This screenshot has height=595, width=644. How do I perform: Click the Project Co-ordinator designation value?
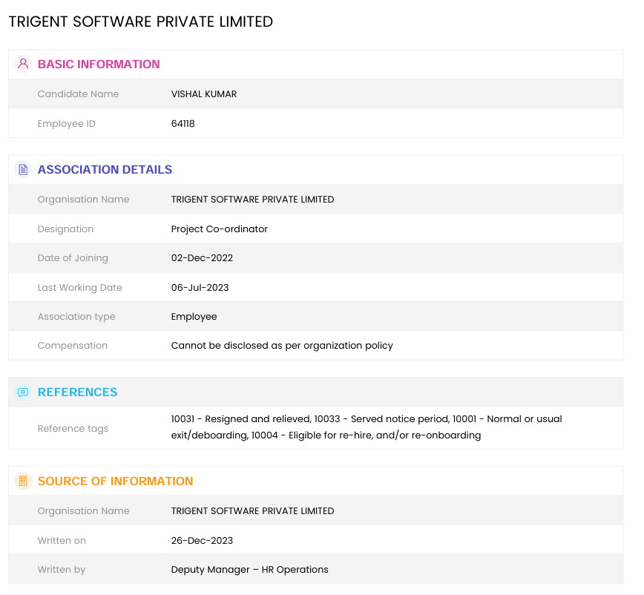click(x=219, y=229)
